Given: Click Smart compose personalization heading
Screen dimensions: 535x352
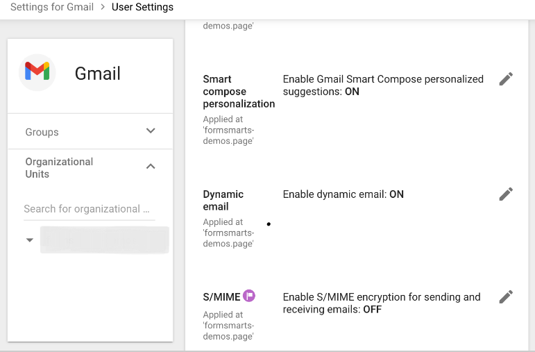Looking at the screenshot, I should pyautogui.click(x=239, y=92).
